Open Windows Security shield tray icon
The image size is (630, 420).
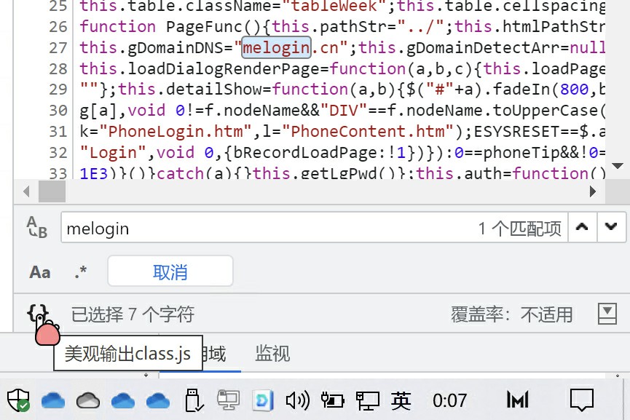pyautogui.click(x=18, y=400)
